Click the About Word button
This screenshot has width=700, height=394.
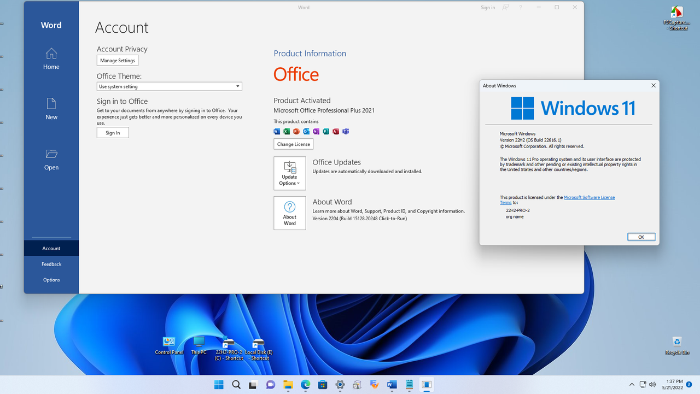pyautogui.click(x=290, y=213)
